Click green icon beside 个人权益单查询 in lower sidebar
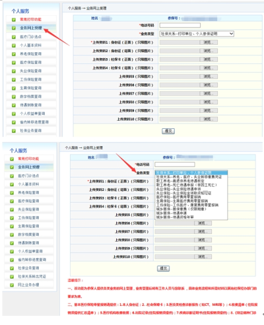The width and height of the screenshot is (264, 325). click(12, 252)
